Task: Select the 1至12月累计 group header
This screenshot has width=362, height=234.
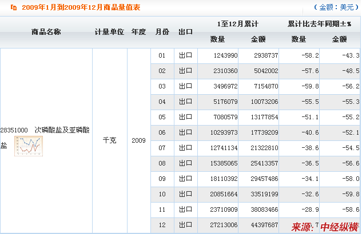Action: (x=238, y=24)
